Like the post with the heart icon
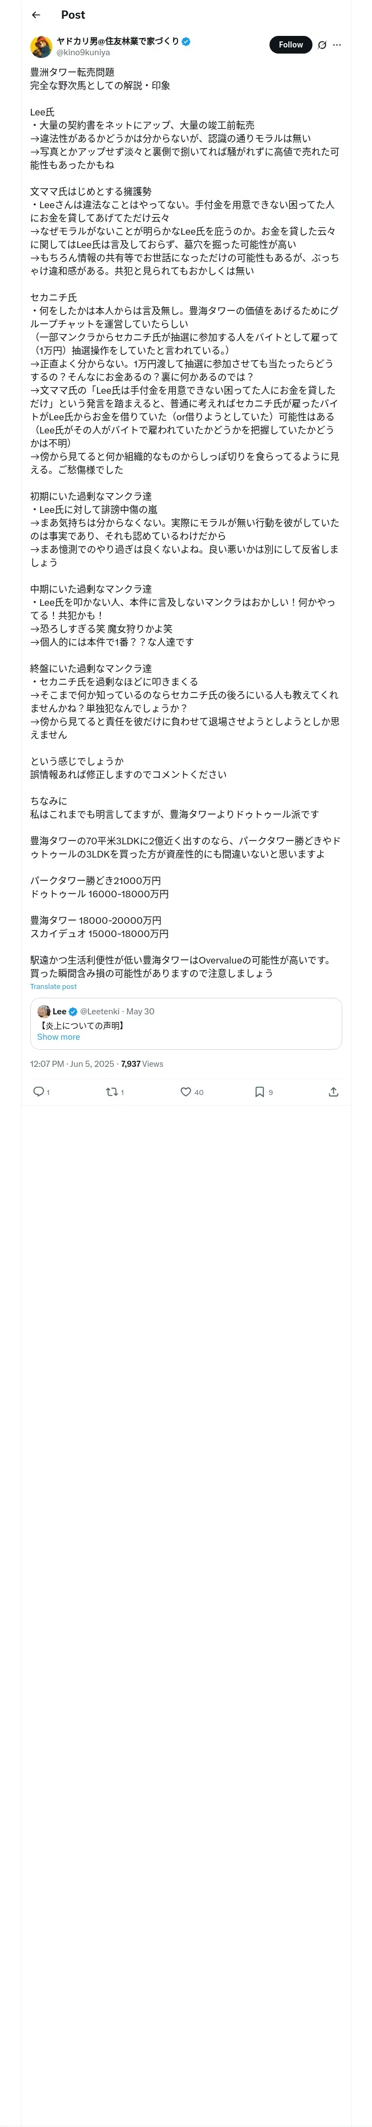The height and width of the screenshot is (2127, 372). (186, 1092)
